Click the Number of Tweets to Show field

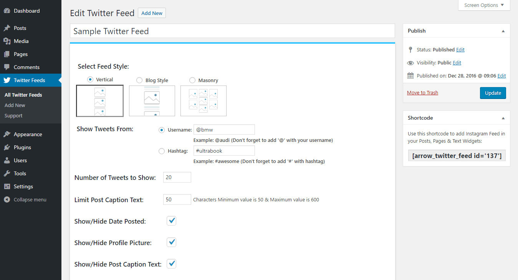click(x=177, y=177)
